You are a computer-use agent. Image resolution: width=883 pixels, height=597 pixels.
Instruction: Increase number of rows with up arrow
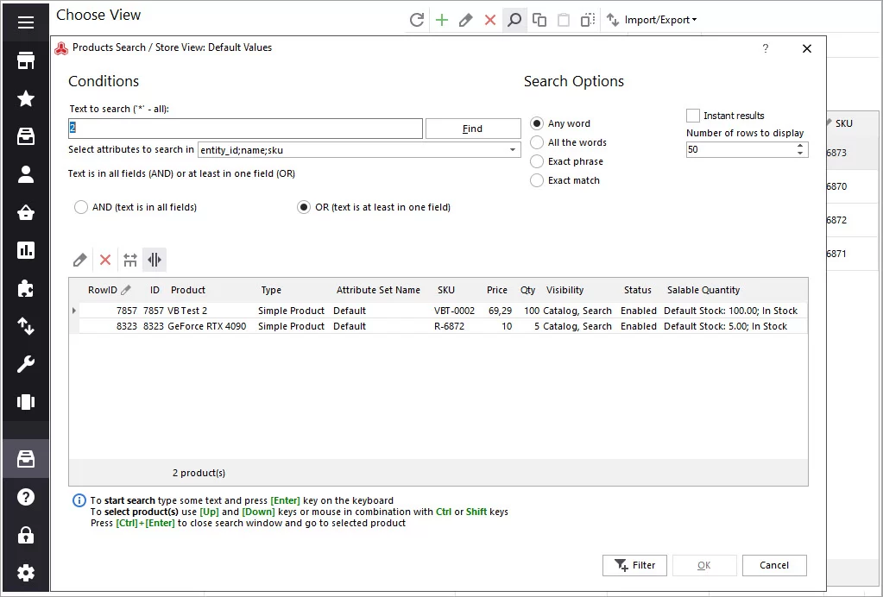click(x=800, y=146)
